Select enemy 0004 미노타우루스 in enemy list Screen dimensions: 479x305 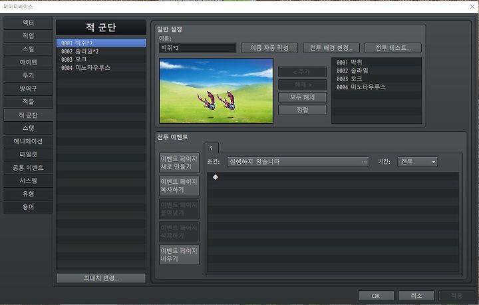pos(377,87)
